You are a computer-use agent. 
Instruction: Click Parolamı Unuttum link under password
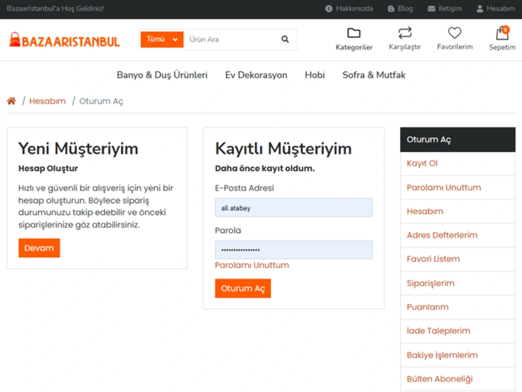252,265
